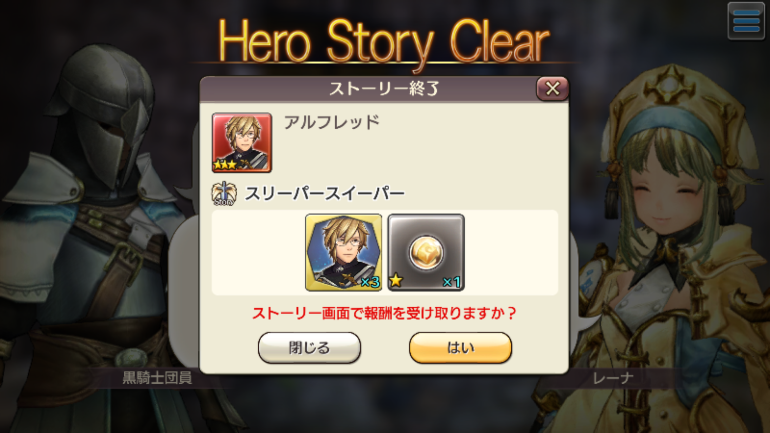
Task: Tap the Story sword emblem icon
Action: pos(224,193)
